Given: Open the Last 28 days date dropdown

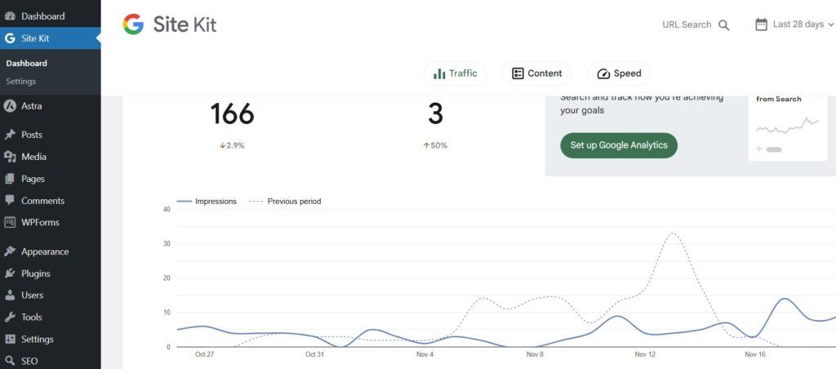Looking at the screenshot, I should [x=794, y=24].
